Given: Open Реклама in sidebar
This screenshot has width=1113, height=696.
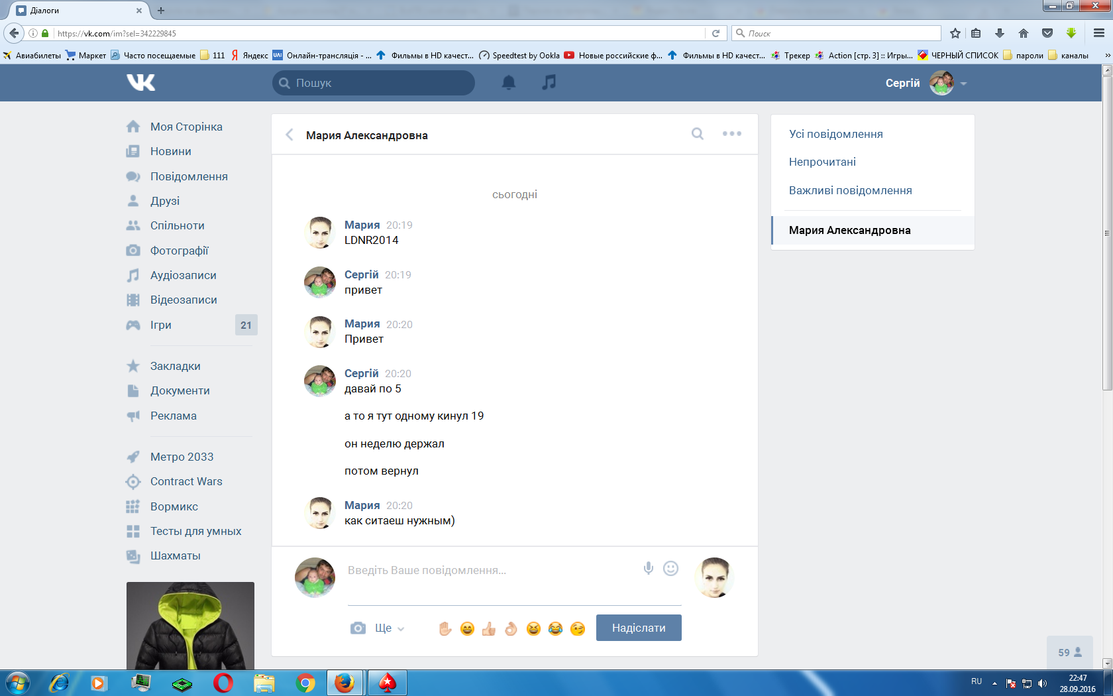Looking at the screenshot, I should click(174, 416).
